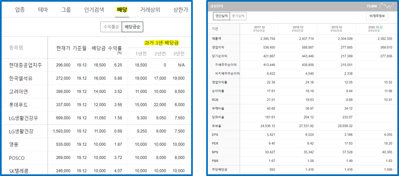Click the 1년전 sub-header

point(141,54)
